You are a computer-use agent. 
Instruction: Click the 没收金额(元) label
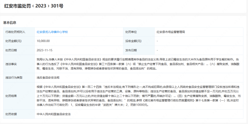(133, 41)
